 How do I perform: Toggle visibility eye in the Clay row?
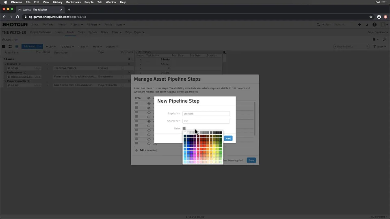coord(149,144)
